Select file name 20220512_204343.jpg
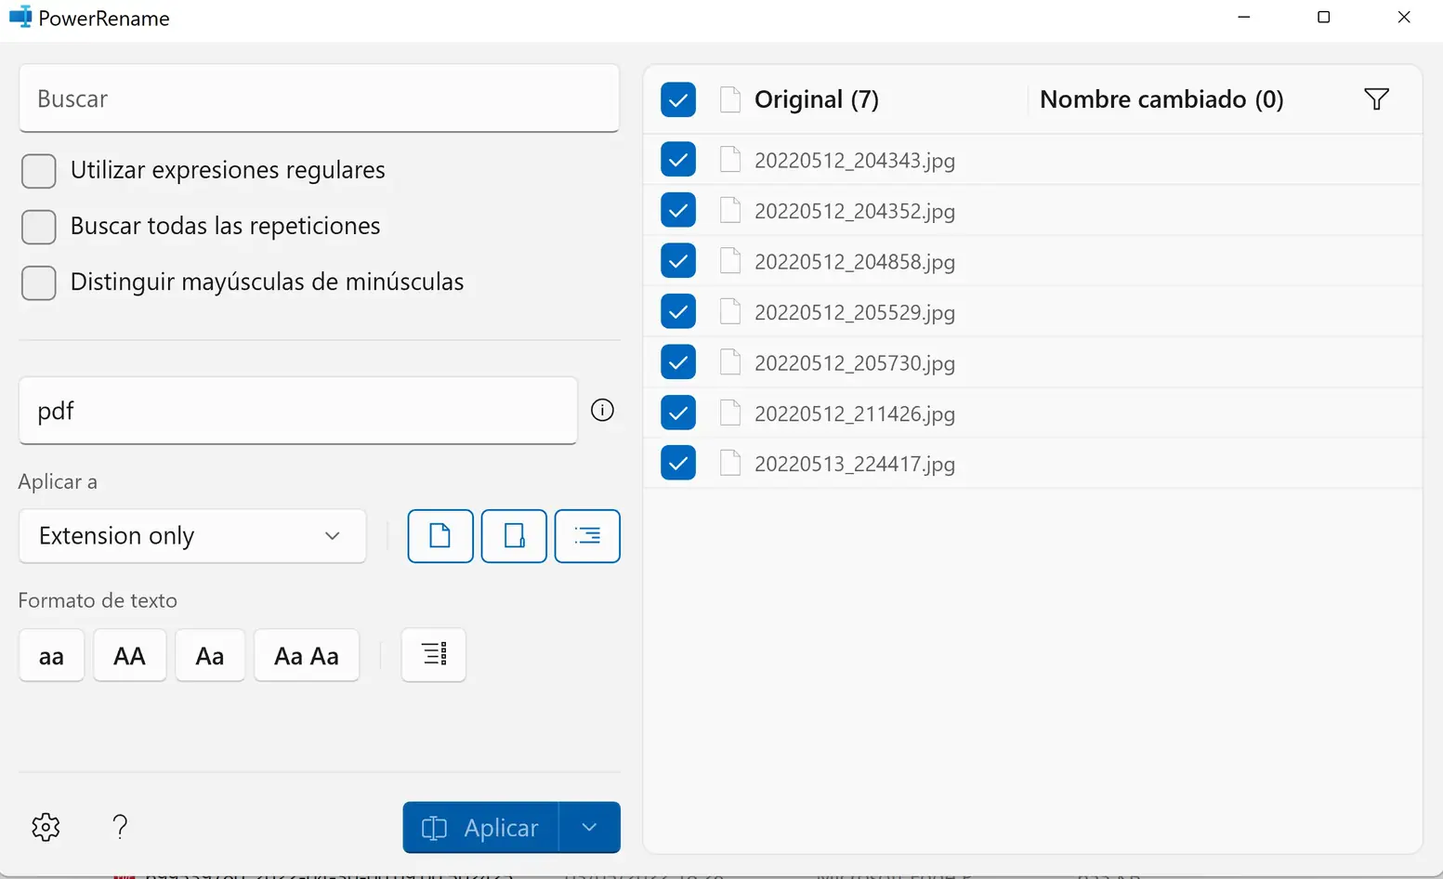This screenshot has width=1443, height=879. click(855, 161)
